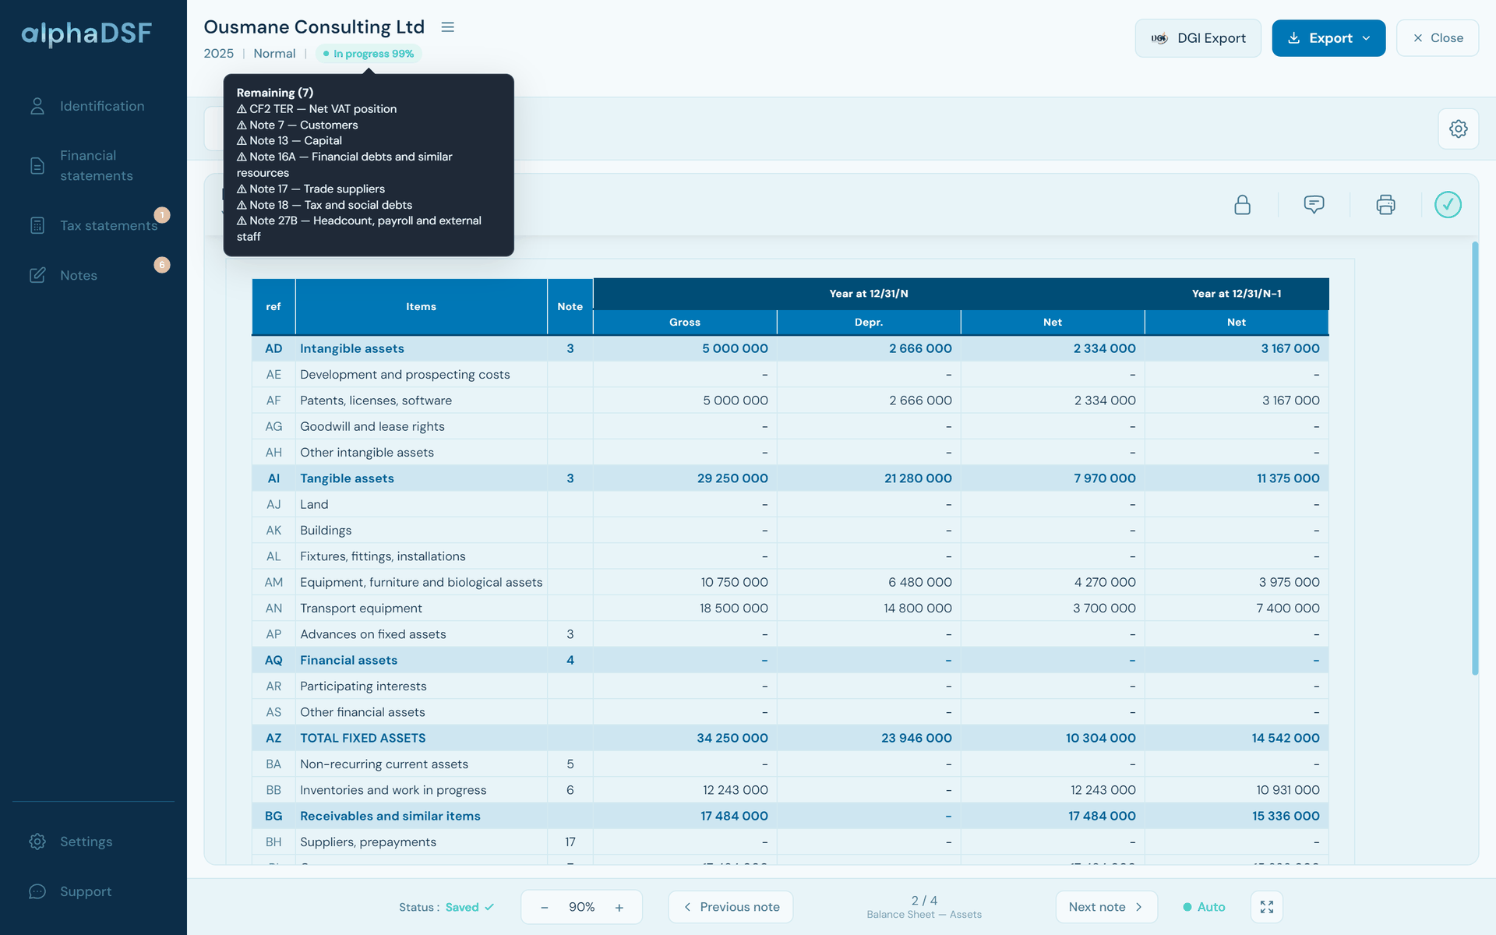Screen dimensions: 1496x935
Task: Zoom in with the plus button
Action: [619, 907]
